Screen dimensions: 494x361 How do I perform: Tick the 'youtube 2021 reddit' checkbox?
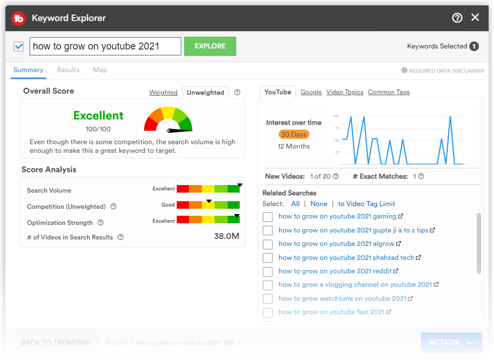click(267, 272)
